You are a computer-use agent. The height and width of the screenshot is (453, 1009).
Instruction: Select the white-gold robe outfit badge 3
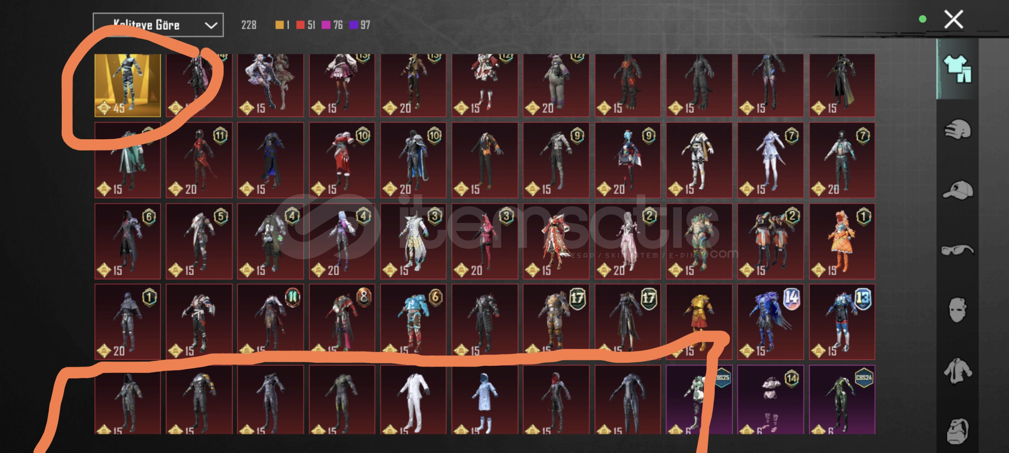[413, 241]
